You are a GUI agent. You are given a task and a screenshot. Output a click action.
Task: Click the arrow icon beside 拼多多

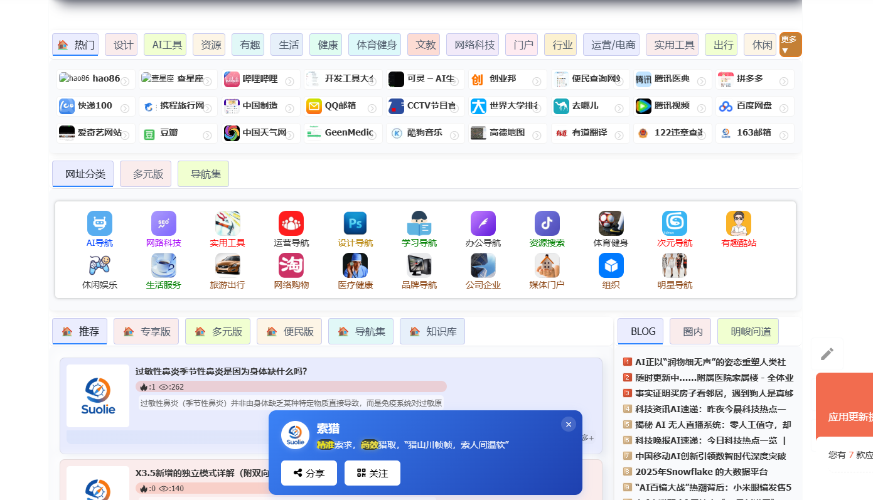(x=784, y=82)
